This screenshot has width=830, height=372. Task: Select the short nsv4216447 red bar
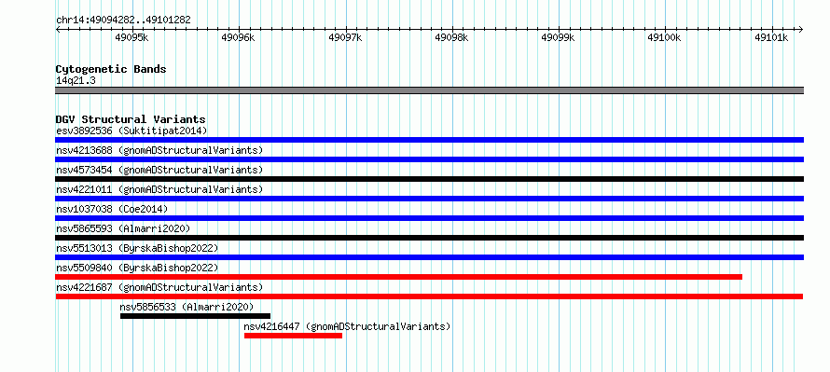293,336
